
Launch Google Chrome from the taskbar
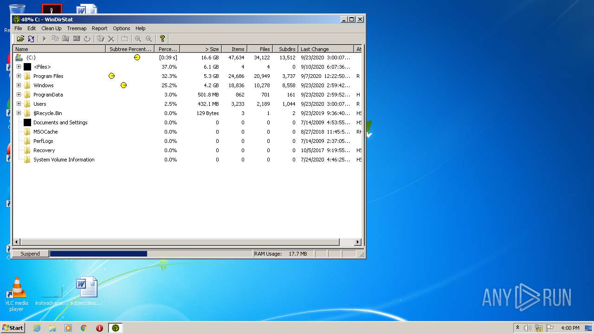click(84, 328)
